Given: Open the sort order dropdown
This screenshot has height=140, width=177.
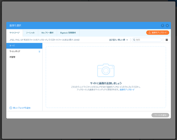Looking at the screenshot, I should [119, 40].
